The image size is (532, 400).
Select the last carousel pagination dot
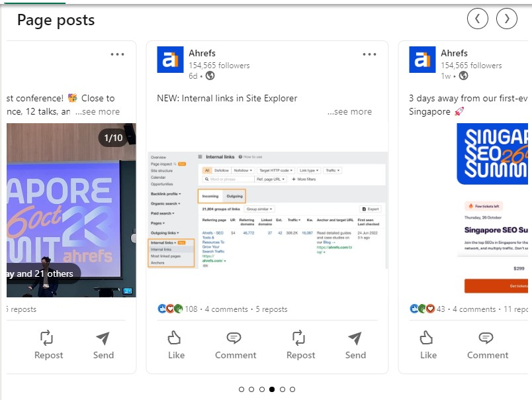pos(292,389)
